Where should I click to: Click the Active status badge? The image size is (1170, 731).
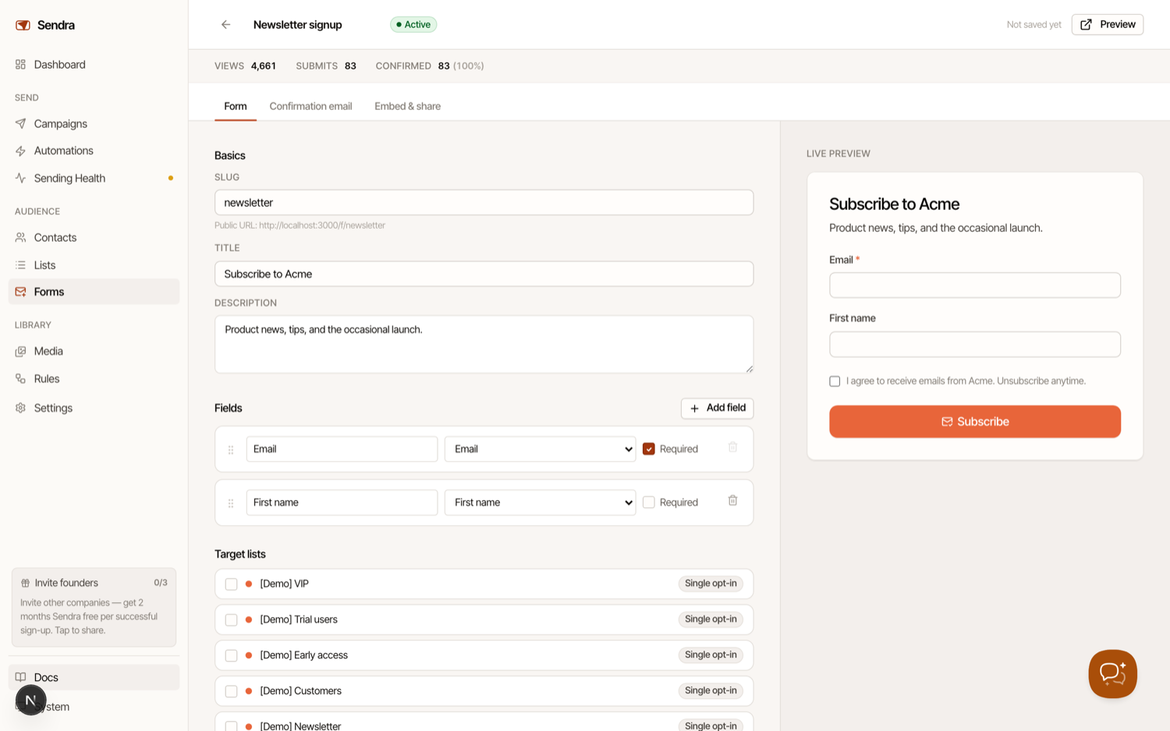413,25
